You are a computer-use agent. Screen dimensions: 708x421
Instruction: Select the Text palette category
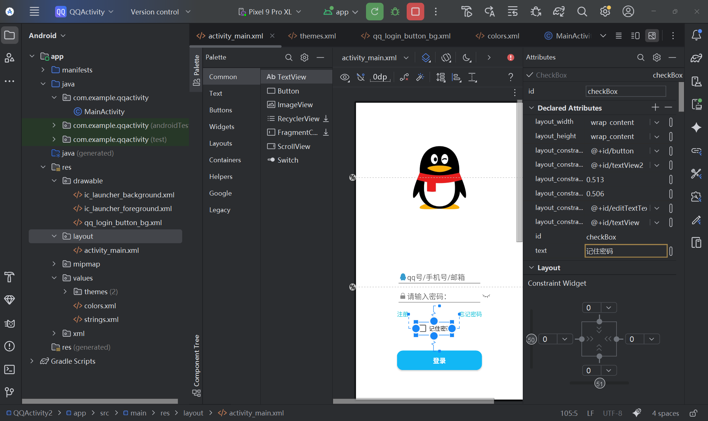point(231,94)
